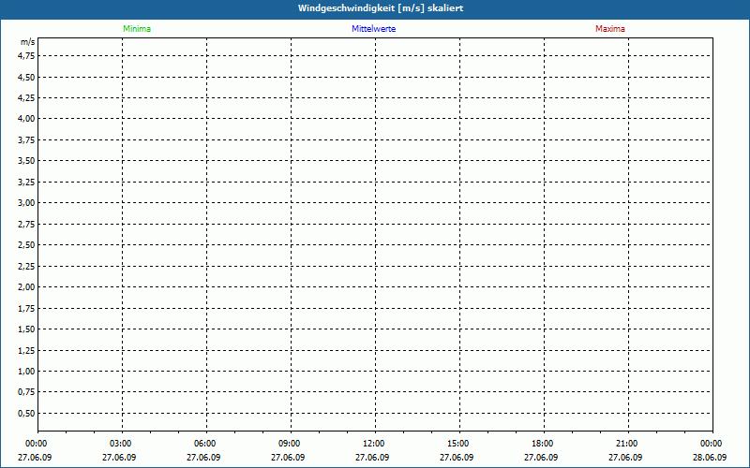
Task: Click the Windgeschwindigkeit chart title bar
Action: [x=375, y=7]
